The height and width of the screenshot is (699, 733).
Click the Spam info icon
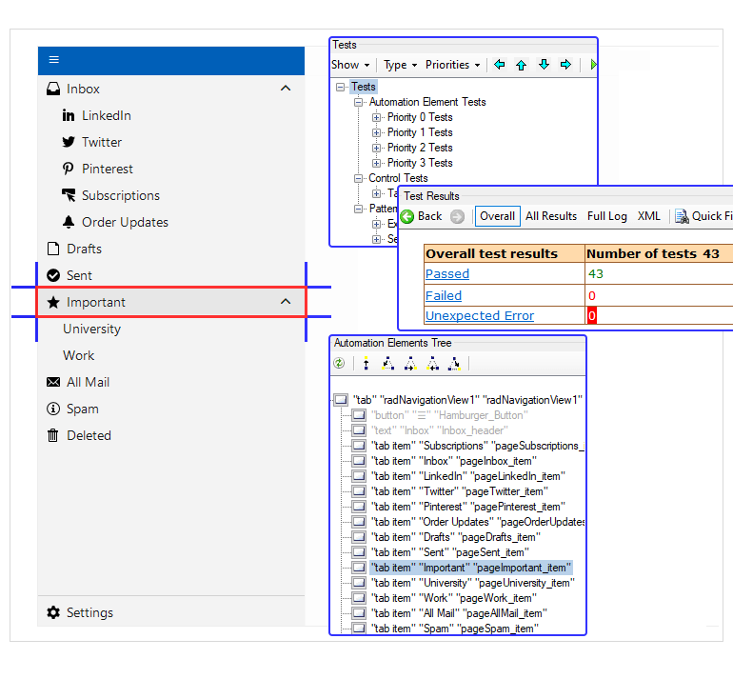[x=53, y=409]
